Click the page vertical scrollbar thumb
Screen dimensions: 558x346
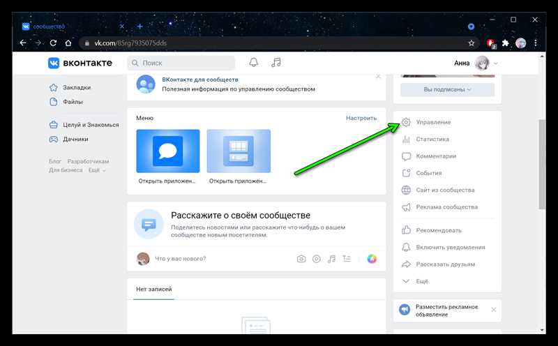click(x=542, y=165)
